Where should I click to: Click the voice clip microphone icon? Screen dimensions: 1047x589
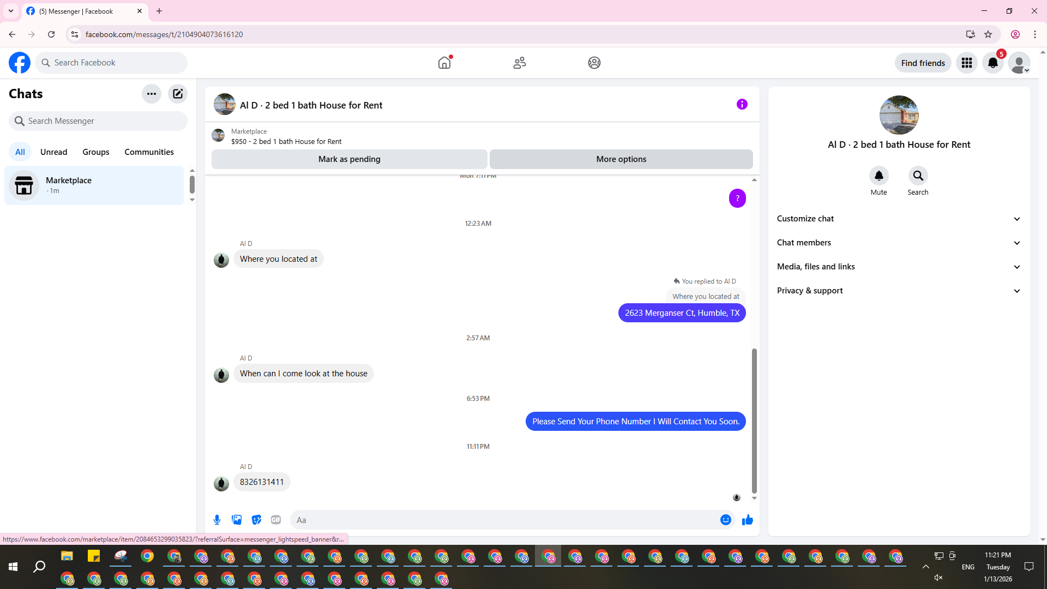(x=217, y=520)
